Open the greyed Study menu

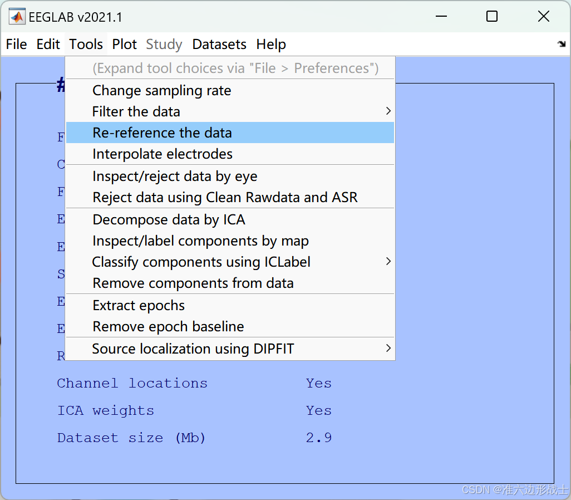(164, 45)
